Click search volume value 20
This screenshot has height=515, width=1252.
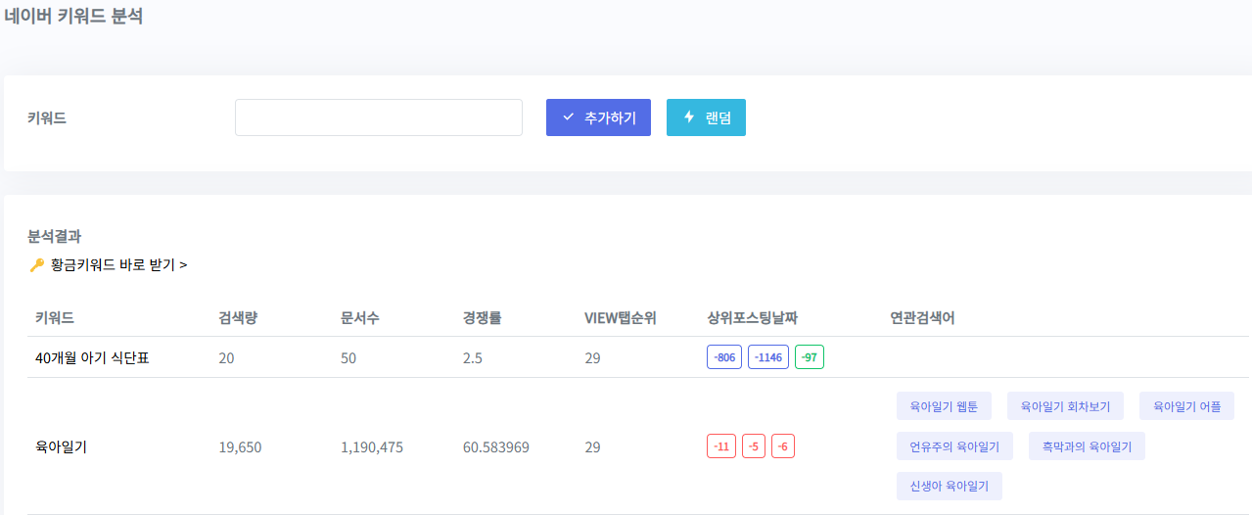226,358
